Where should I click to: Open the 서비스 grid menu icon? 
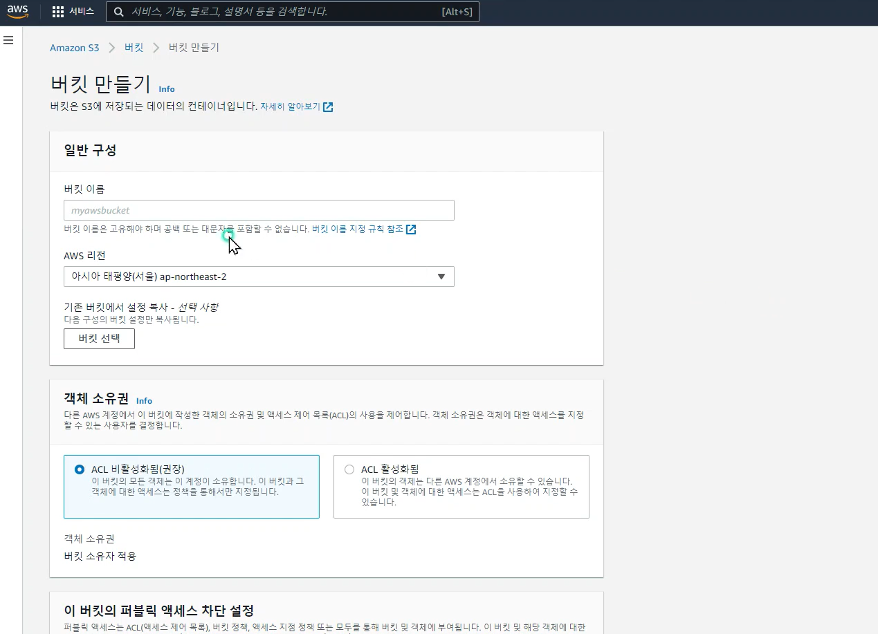[58, 12]
